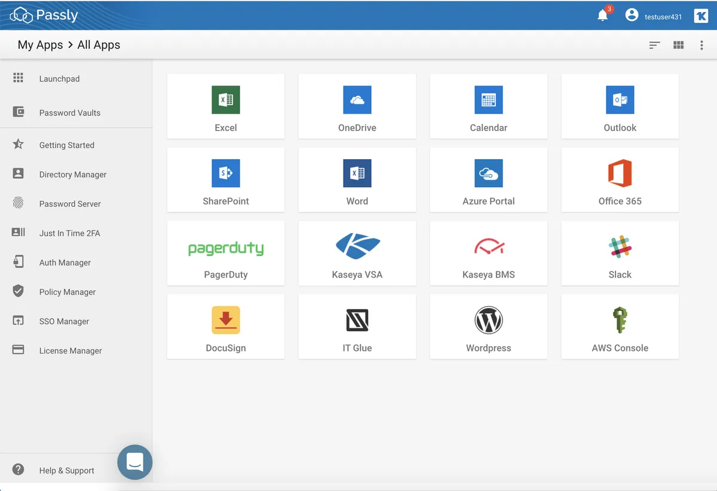Click the IT Glue tile label
Screen dimensions: 717x491
pyautogui.click(x=357, y=348)
